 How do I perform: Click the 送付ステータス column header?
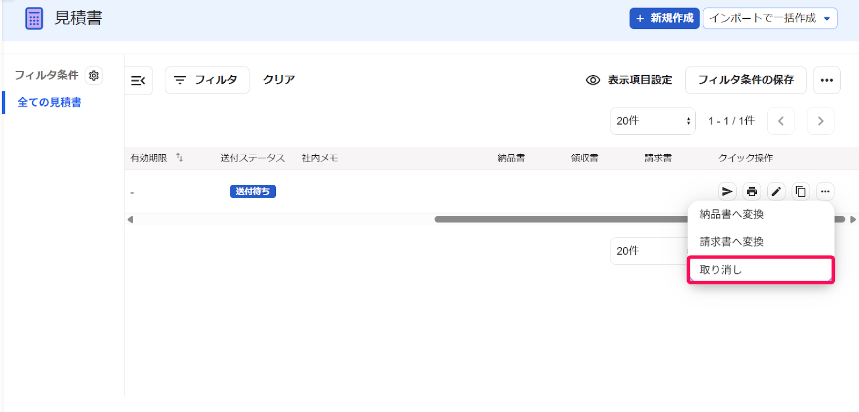click(x=252, y=158)
